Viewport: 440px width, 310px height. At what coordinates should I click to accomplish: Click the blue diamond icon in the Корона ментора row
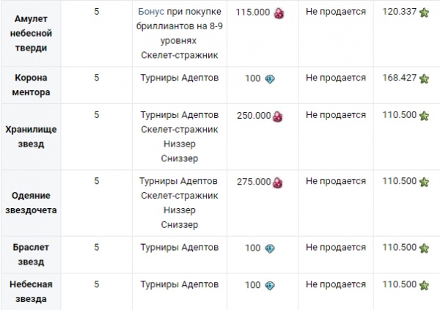pos(270,79)
